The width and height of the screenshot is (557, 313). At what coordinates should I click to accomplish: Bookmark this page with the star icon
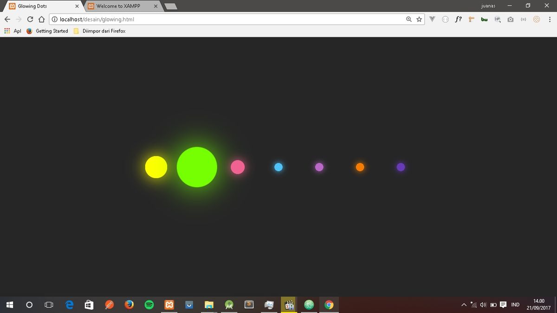[419, 19]
